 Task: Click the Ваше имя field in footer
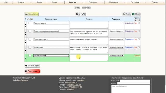point(135,81)
